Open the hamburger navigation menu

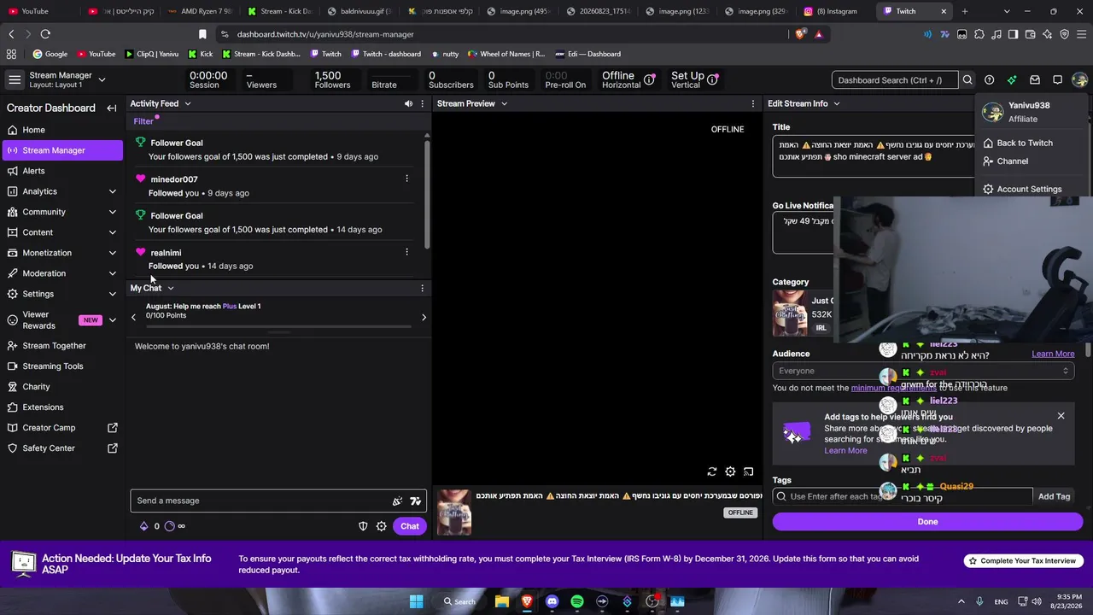point(15,79)
